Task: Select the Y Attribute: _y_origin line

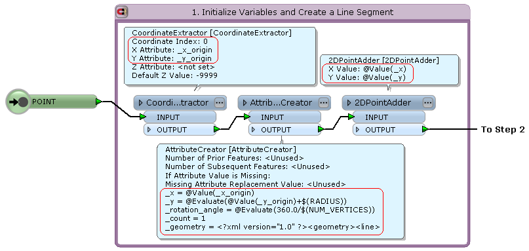Action: (172, 58)
